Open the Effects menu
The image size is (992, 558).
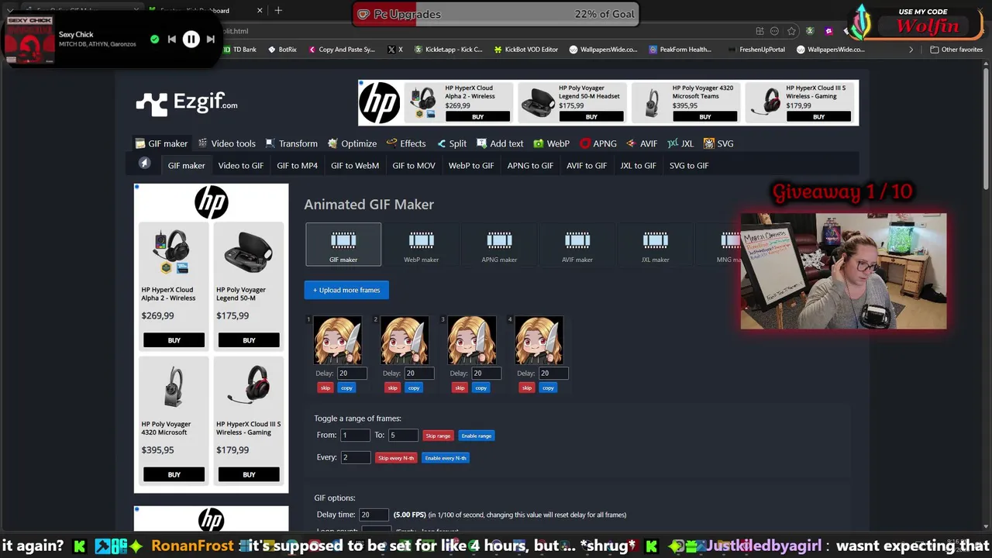pyautogui.click(x=406, y=143)
